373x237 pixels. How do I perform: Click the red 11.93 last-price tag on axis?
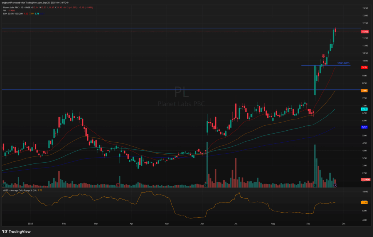[365, 32]
